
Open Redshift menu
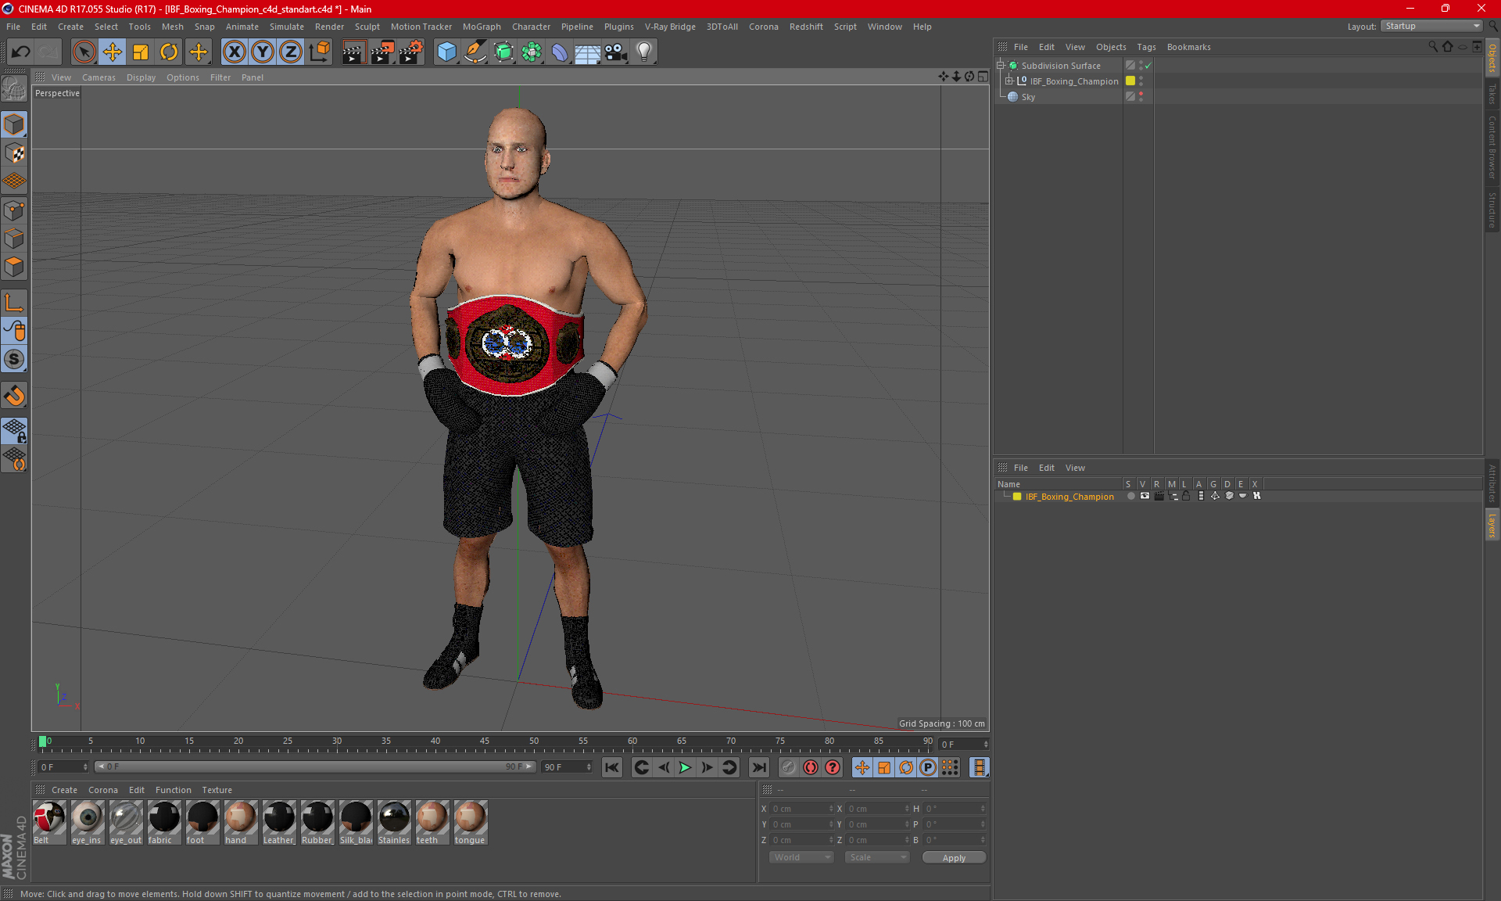pyautogui.click(x=806, y=27)
